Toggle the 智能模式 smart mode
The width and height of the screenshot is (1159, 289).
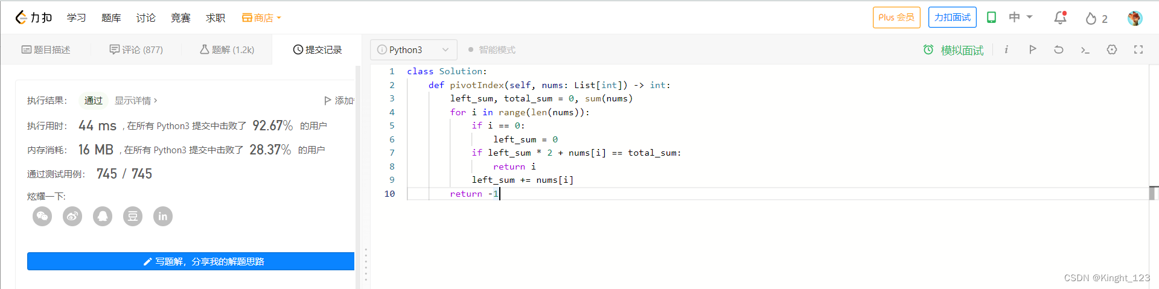pyautogui.click(x=492, y=50)
